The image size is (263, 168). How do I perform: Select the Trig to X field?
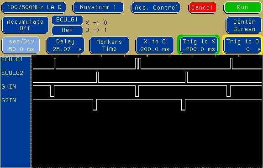coord(199,45)
